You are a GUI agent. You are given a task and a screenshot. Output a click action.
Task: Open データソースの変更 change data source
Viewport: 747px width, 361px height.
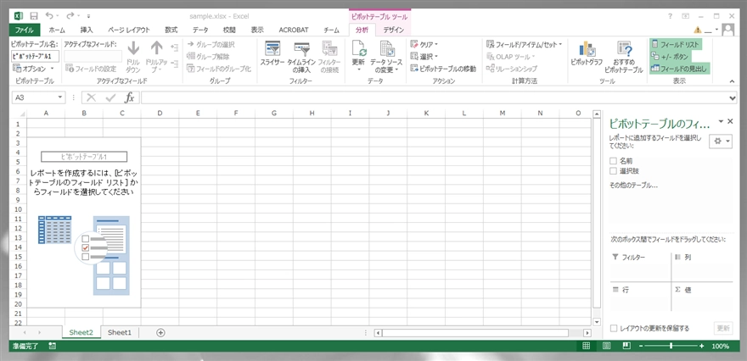386,57
